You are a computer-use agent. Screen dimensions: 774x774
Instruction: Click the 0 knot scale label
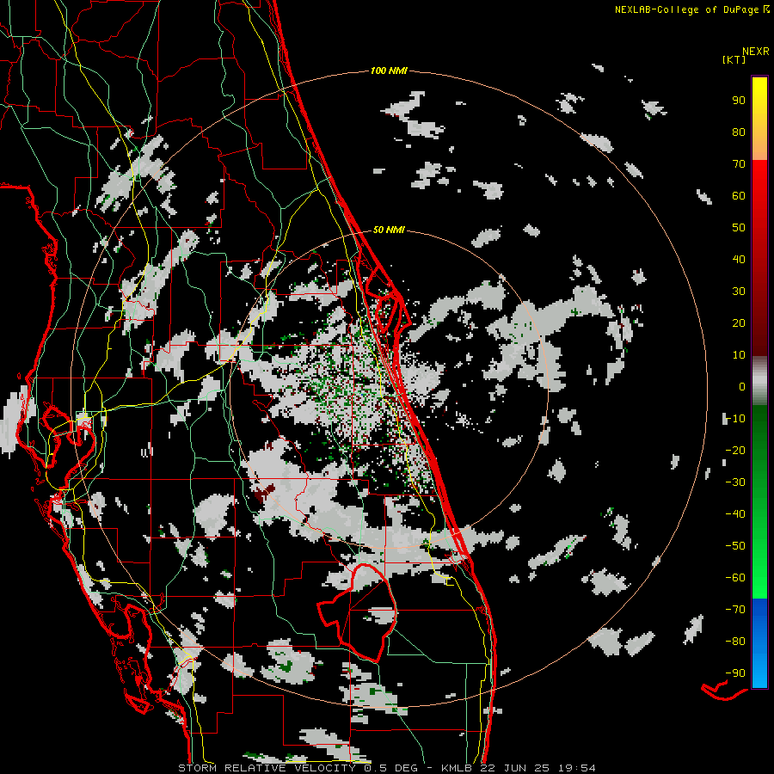(742, 386)
